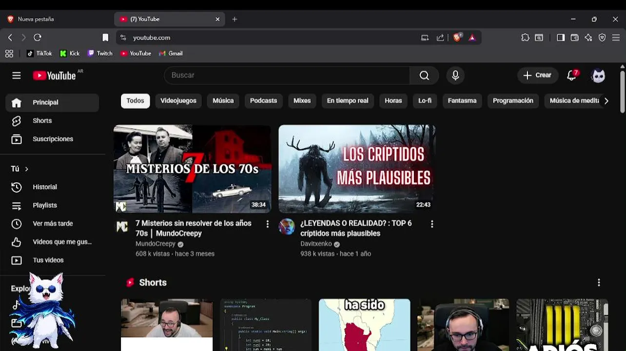The width and height of the screenshot is (626, 351).
Task: Select the Mixes filter chip
Action: [302, 101]
